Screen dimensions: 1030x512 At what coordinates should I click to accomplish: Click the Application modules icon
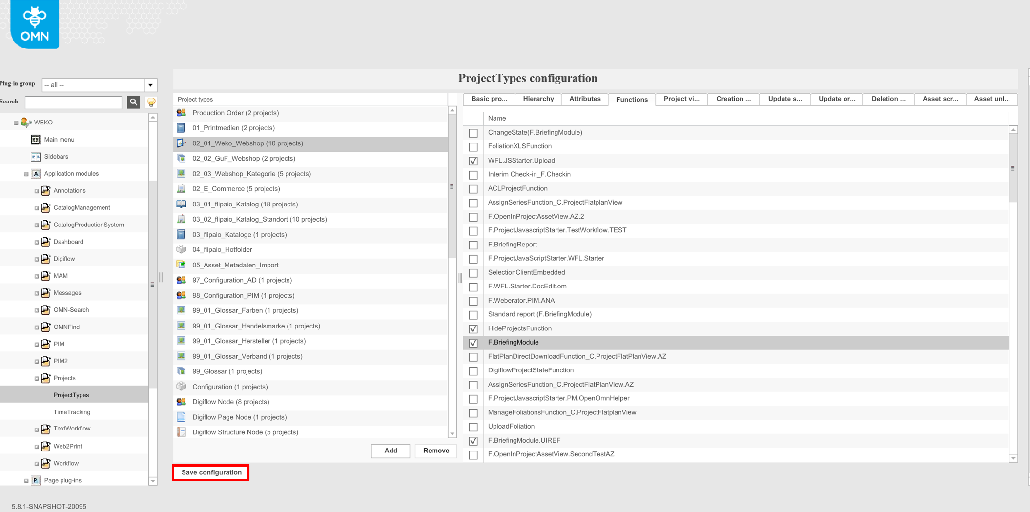(36, 174)
